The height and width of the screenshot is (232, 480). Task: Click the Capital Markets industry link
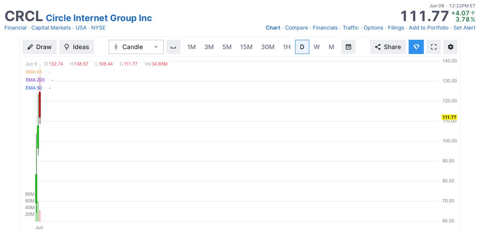click(x=51, y=28)
